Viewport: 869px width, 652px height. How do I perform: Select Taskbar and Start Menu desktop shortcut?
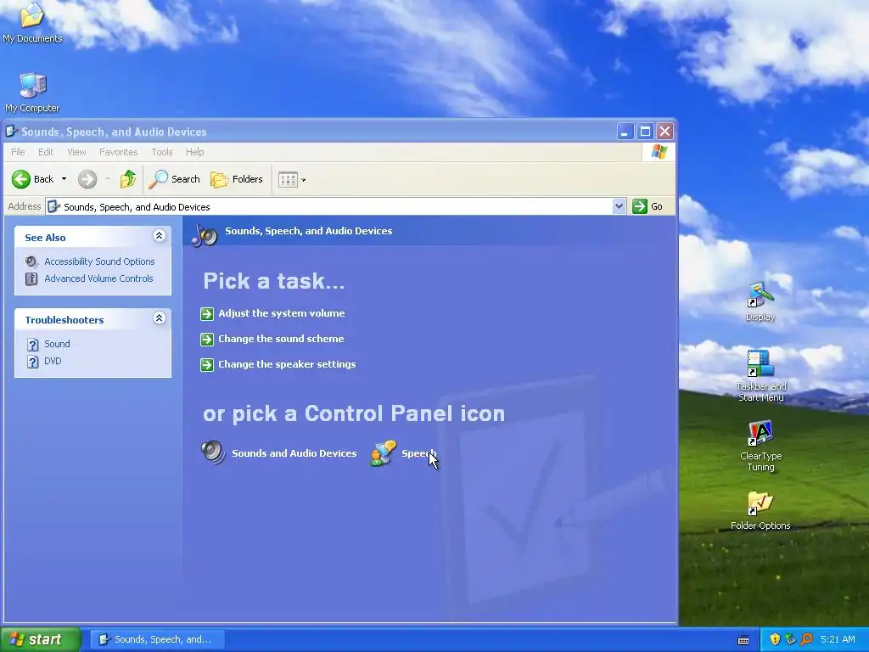(760, 375)
